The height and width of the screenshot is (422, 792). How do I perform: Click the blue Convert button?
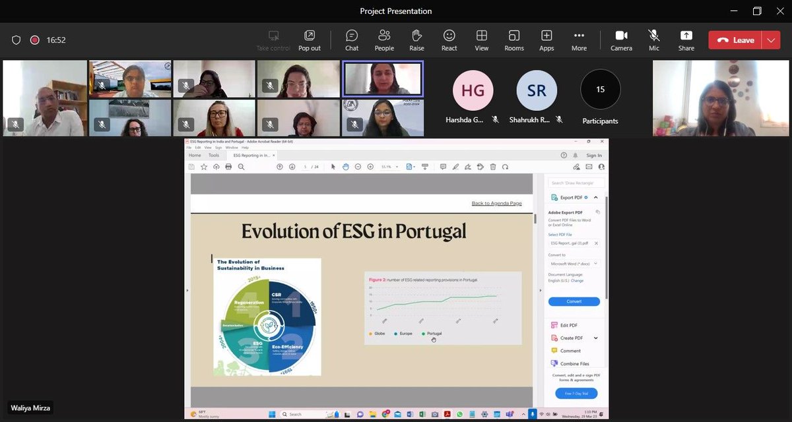pos(574,301)
